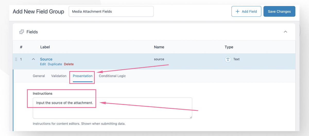
Task: Collapse the Source field row chevron
Action: point(33,59)
